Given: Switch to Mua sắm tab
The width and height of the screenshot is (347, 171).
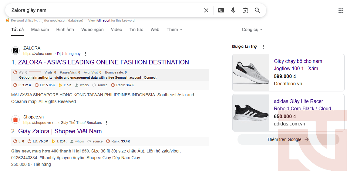Looking at the screenshot, I should [40, 29].
